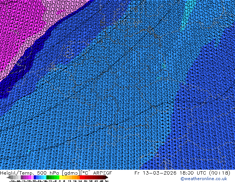
Task: Select the bright red 24 degree legend swatch
Action: (81, 177)
